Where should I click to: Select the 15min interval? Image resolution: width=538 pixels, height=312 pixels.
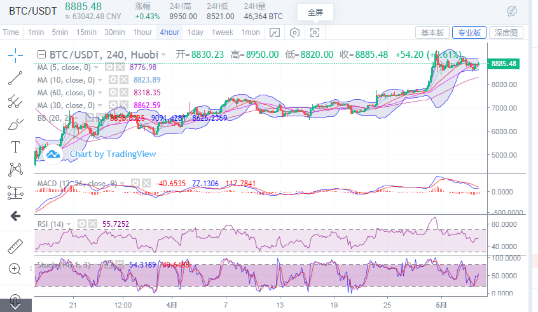coord(86,32)
